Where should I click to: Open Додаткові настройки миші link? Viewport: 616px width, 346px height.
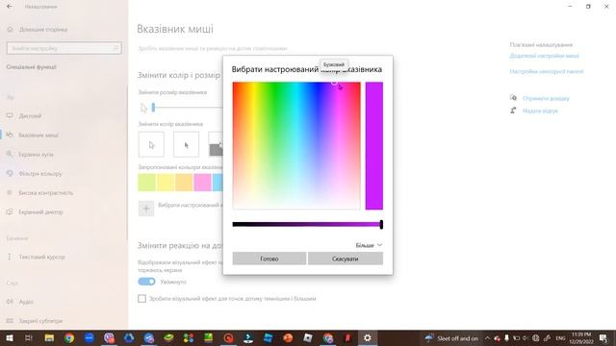click(544, 56)
